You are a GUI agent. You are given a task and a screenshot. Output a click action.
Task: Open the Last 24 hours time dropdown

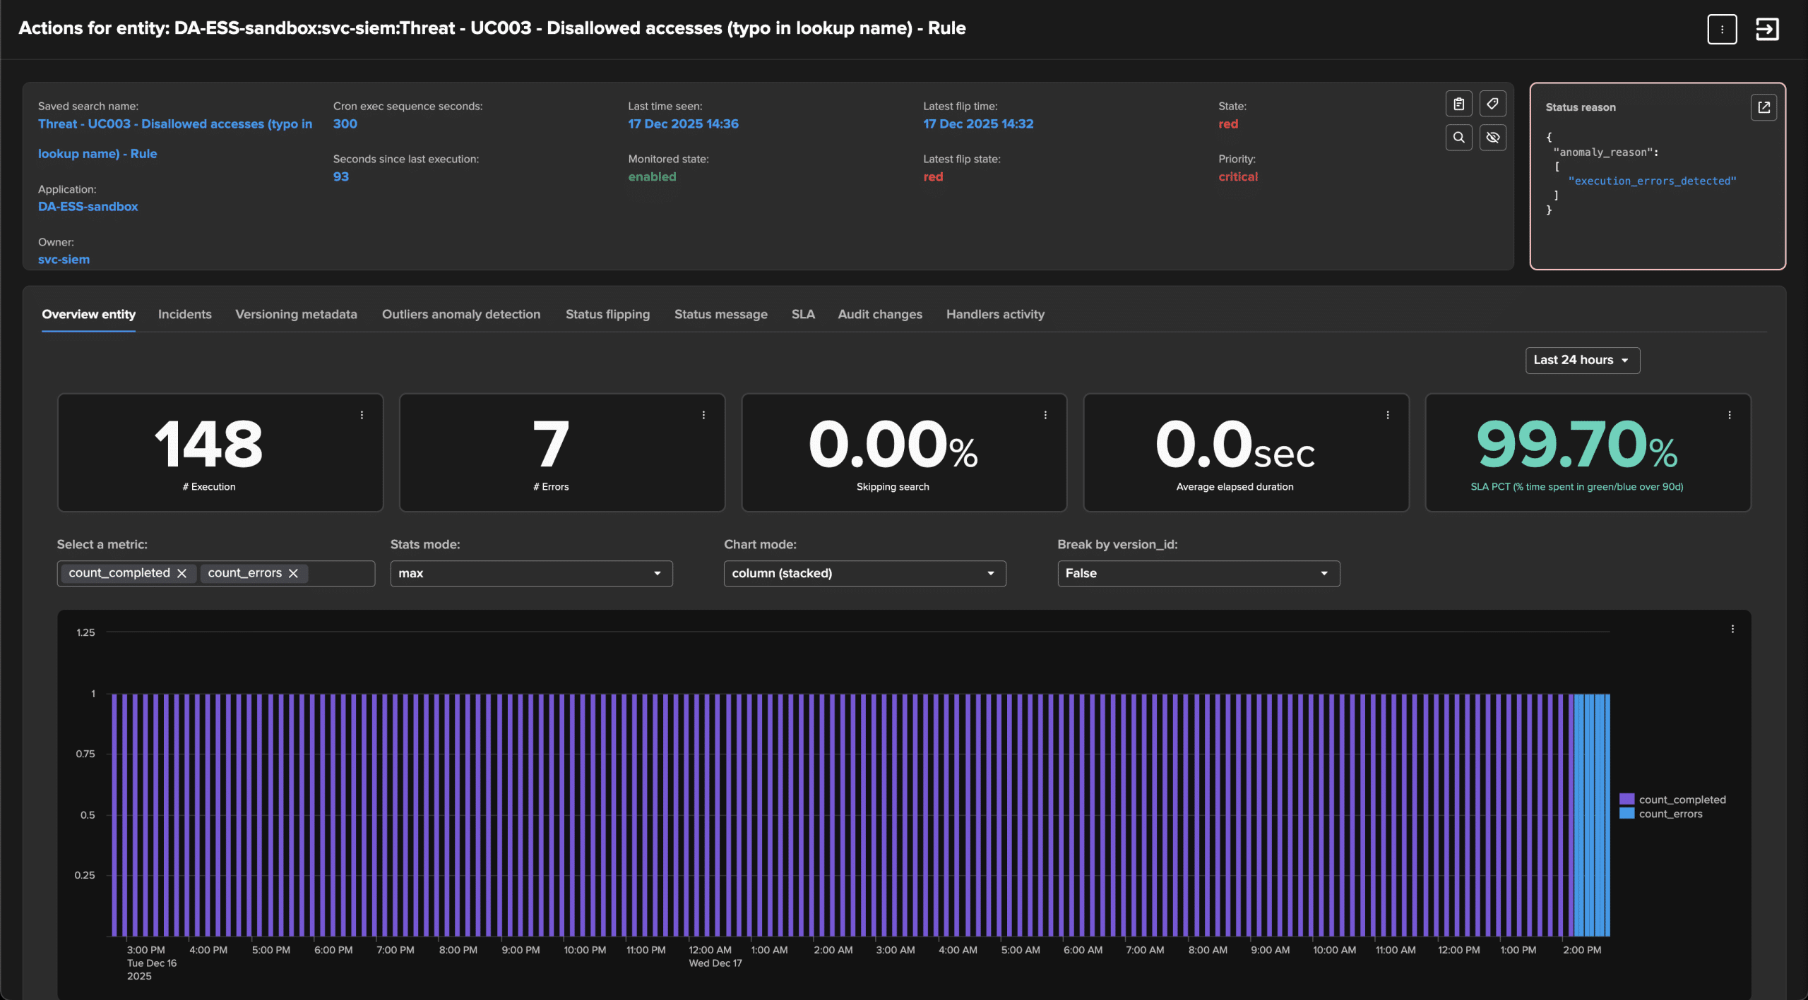point(1582,360)
